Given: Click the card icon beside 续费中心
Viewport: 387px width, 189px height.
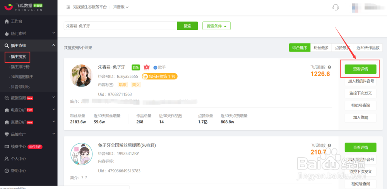Looking at the screenshot, I should pos(7,146).
